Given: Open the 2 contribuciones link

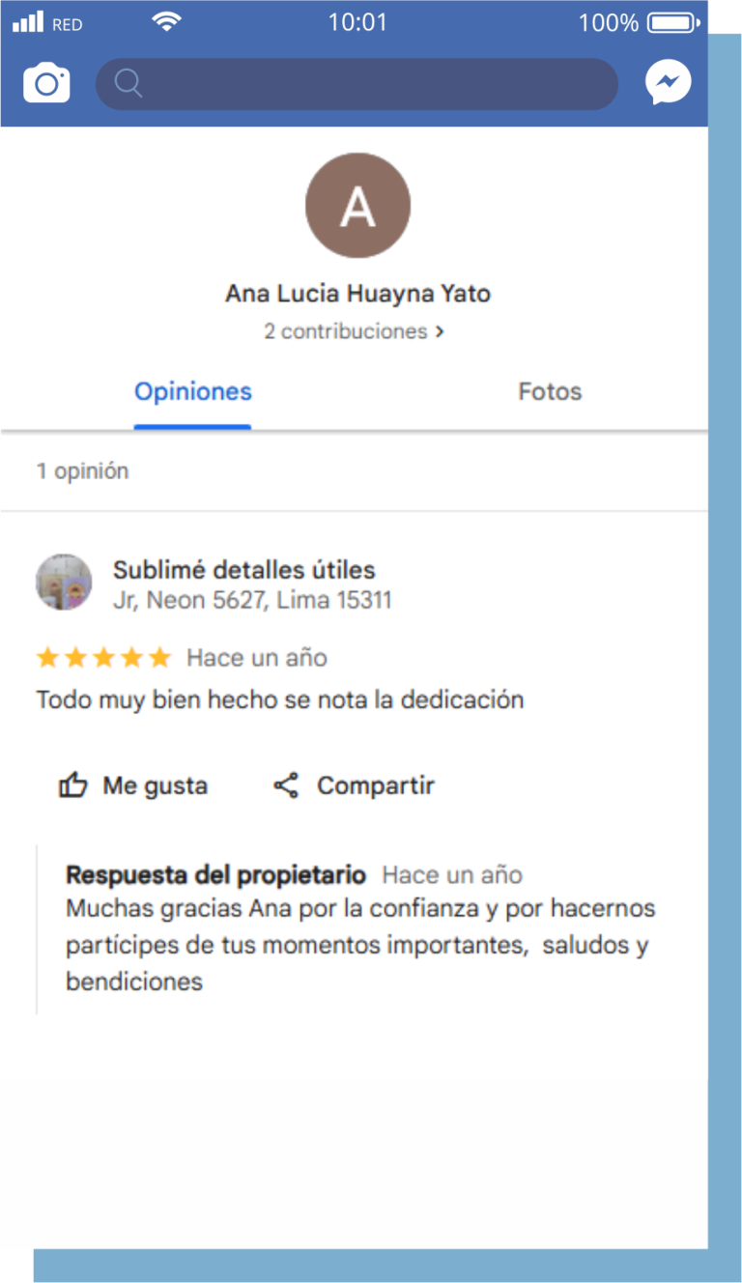Looking at the screenshot, I should click(354, 331).
